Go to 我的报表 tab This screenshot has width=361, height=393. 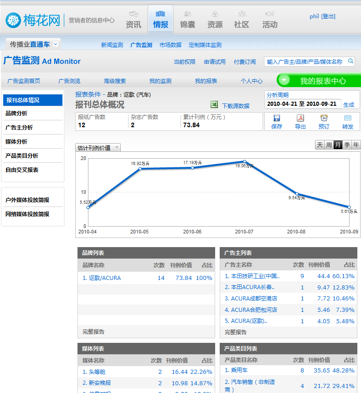[x=206, y=81]
